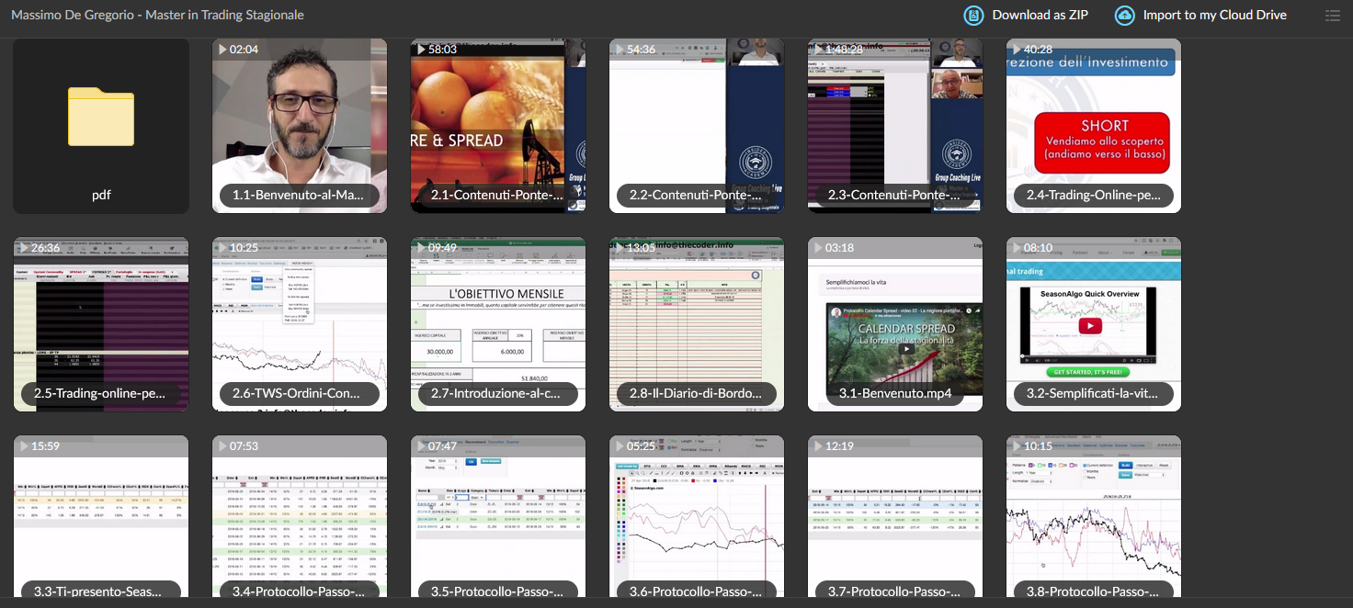
Task: Open the 2.8-Il-Diario-di-Bordo video
Action: 697,324
